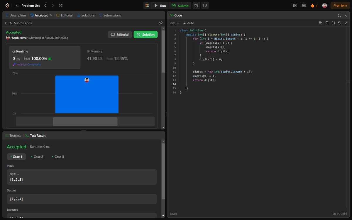Submit the solution
Image resolution: width=352 pixels, height=220 pixels.
click(180, 6)
